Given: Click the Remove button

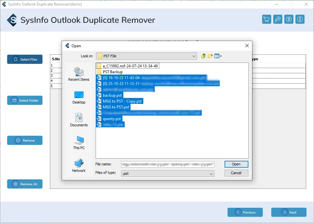Looking at the screenshot, I should pos(25,140).
